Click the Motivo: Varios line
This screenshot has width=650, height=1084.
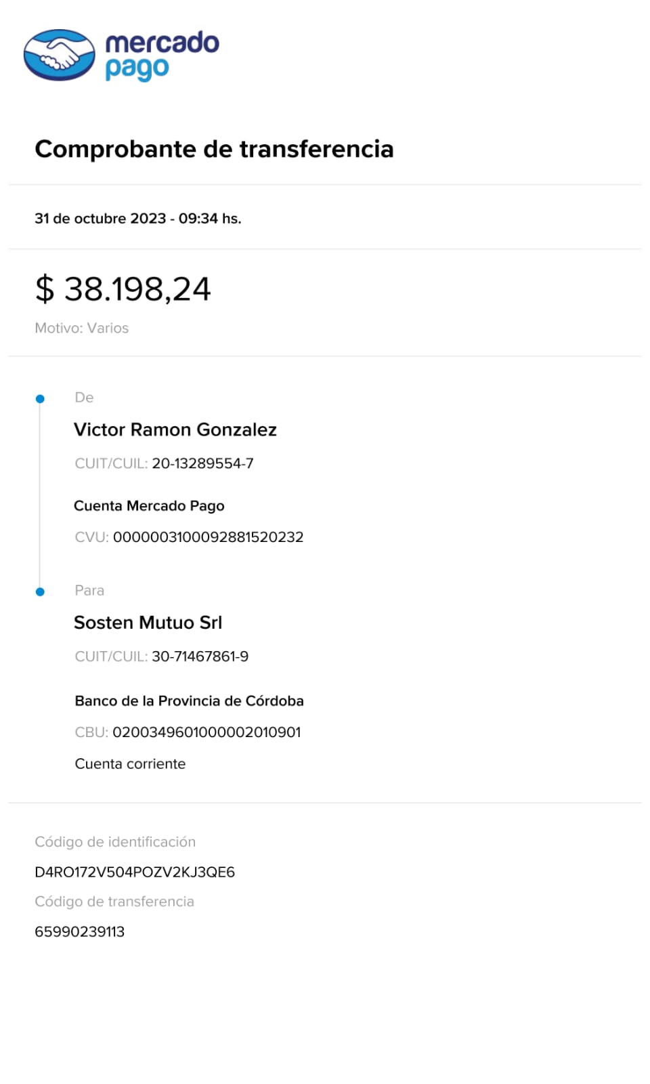coord(81,328)
